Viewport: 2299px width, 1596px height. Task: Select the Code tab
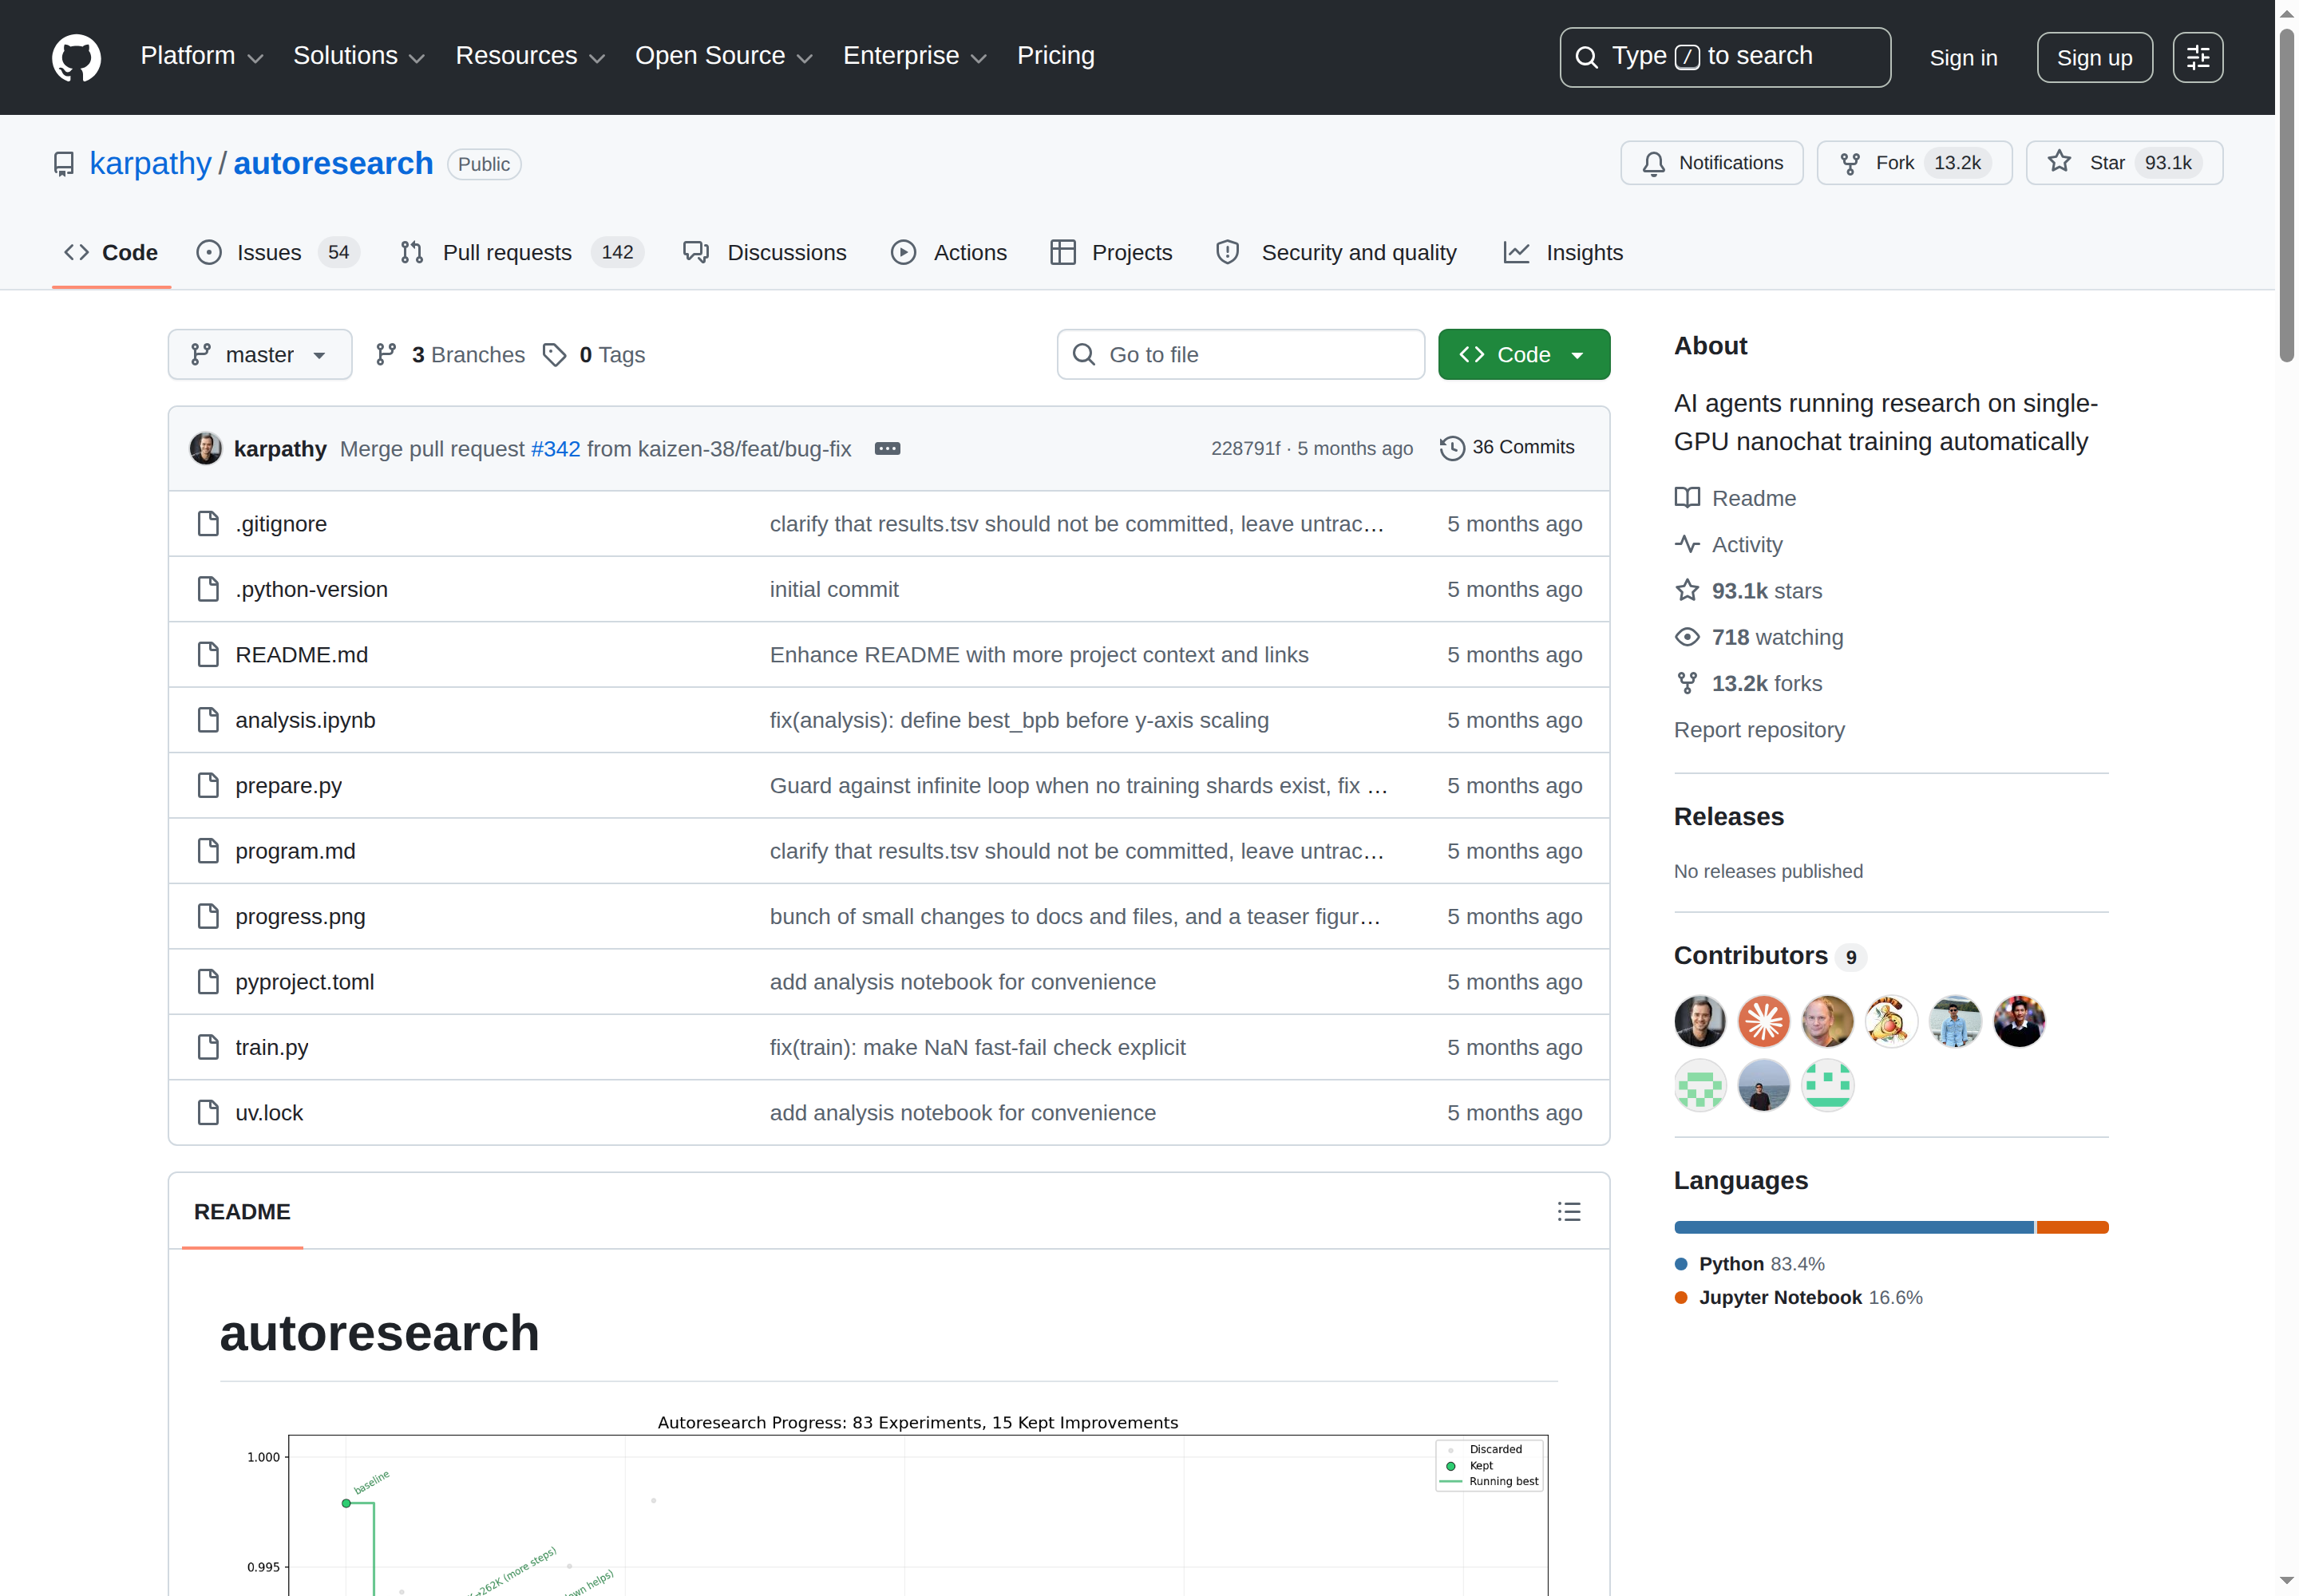pyautogui.click(x=111, y=253)
